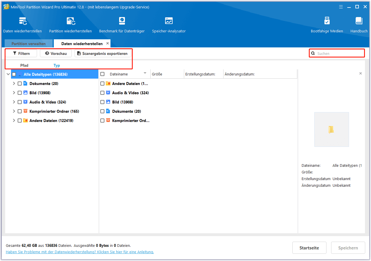The image size is (371, 261).
Task: Check the Dokumente (20) row in the file list
Action: point(102,111)
